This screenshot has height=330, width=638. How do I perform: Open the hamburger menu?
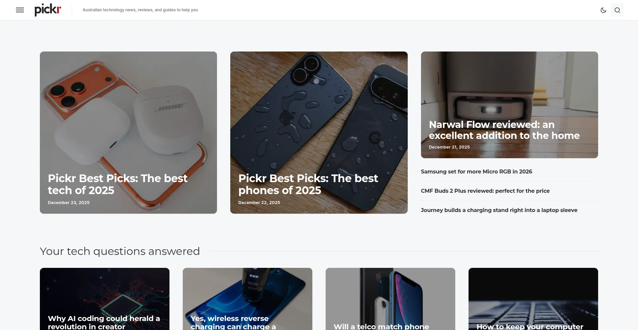pos(20,10)
